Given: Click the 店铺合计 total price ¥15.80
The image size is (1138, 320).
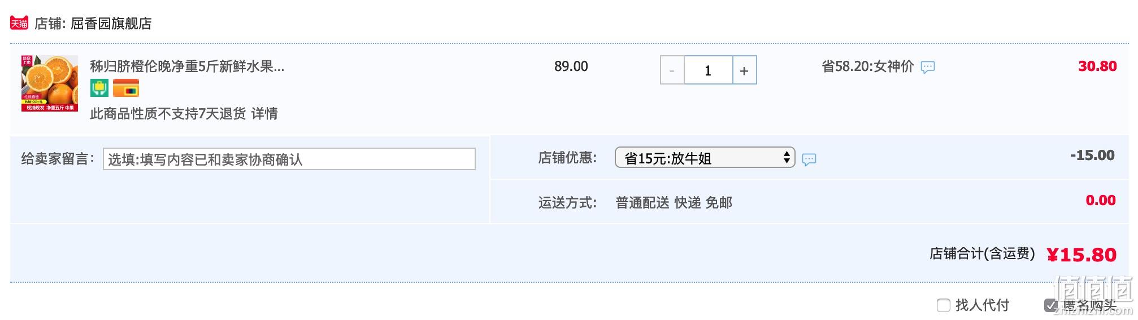Looking at the screenshot, I should point(1081,255).
